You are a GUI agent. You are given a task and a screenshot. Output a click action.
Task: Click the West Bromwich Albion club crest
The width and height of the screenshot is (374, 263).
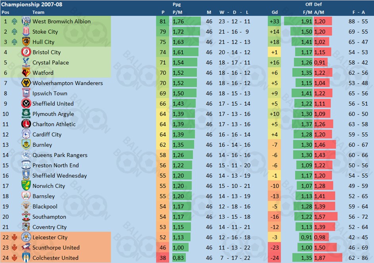tap(26, 21)
